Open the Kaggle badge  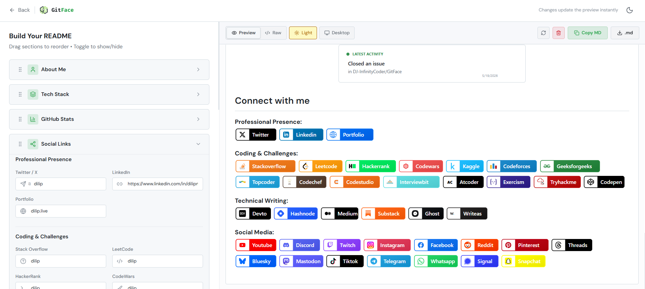465,166
